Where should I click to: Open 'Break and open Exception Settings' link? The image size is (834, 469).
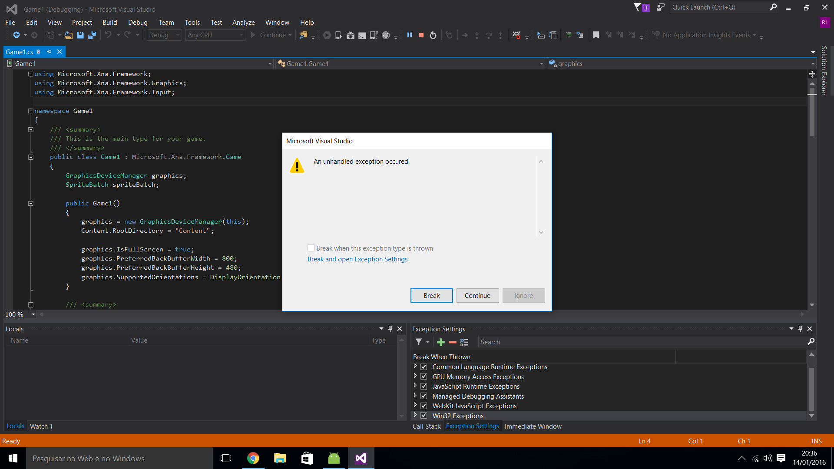[x=357, y=259]
